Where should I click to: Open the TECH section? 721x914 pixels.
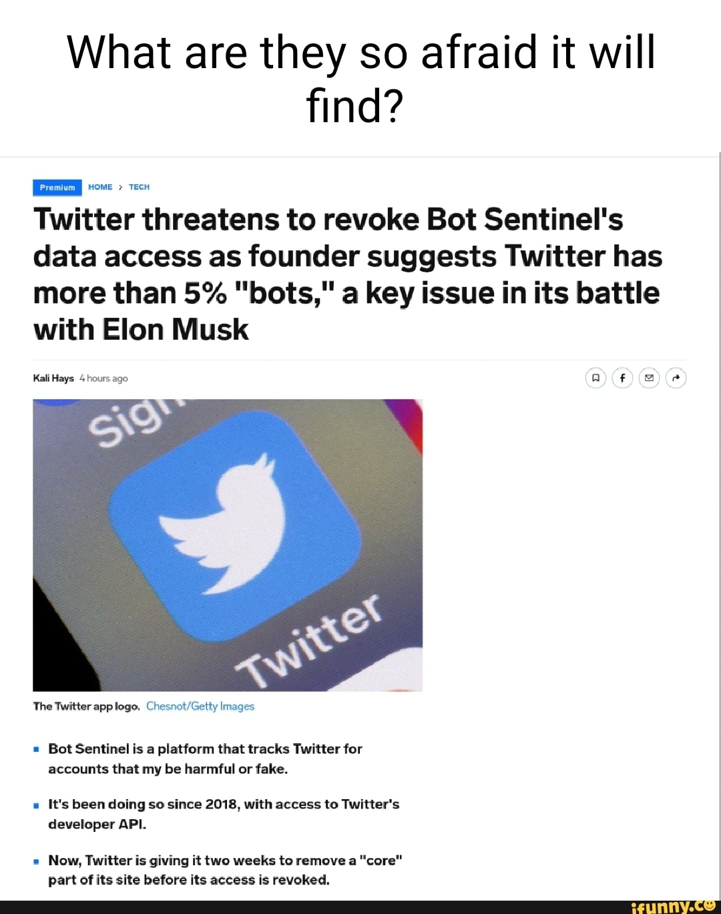point(139,187)
